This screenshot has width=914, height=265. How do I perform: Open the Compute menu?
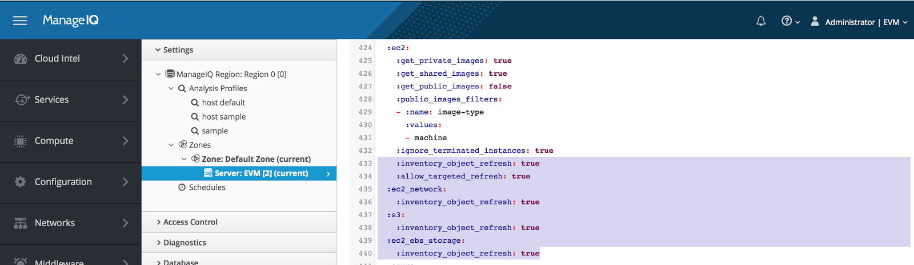pos(70,141)
